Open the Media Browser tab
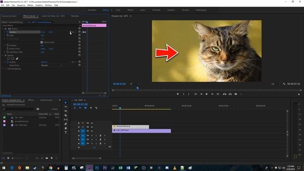Viewport: 304px width, 171px height. click(x=46, y=100)
